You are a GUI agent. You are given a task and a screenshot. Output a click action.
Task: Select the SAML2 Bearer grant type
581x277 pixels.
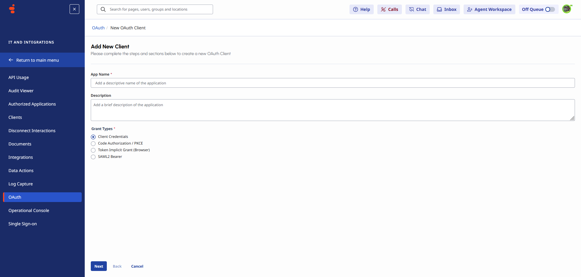coord(93,157)
